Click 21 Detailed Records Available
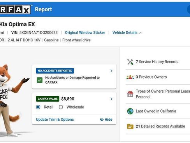190x143 pixels. click(160, 126)
